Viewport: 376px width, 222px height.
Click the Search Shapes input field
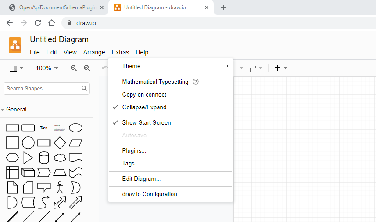coord(42,88)
